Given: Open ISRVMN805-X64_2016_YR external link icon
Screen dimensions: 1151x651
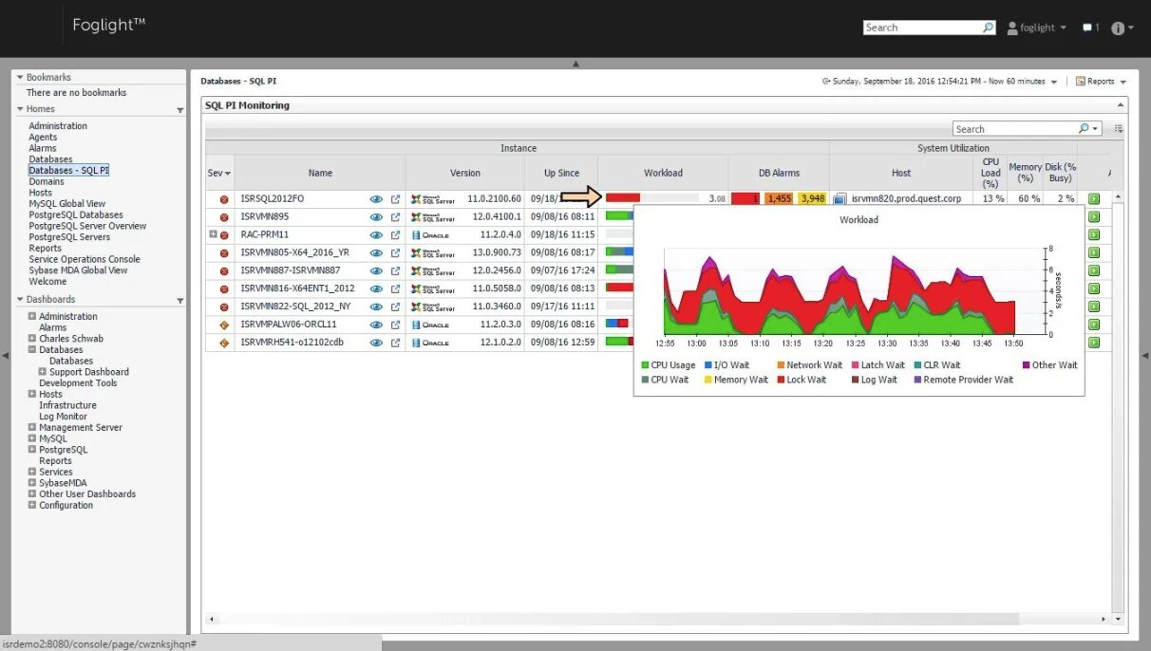Looking at the screenshot, I should (395, 252).
